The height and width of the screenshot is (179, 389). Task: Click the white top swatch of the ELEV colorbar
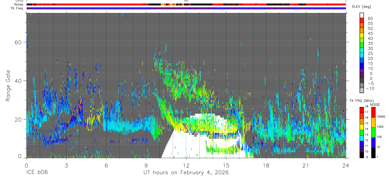(x=362, y=15)
